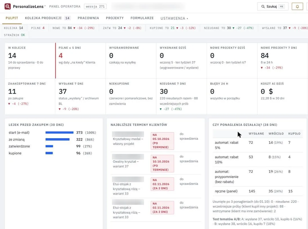Go to the PRACOWNIA tab
This screenshot has width=308, height=229.
tap(88, 18)
